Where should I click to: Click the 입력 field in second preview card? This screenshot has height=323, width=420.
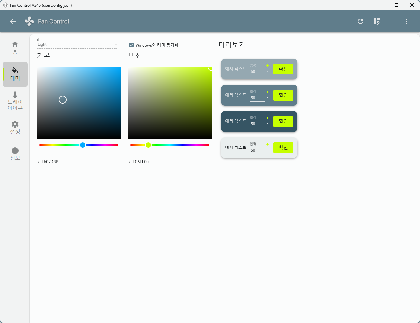[x=257, y=96]
